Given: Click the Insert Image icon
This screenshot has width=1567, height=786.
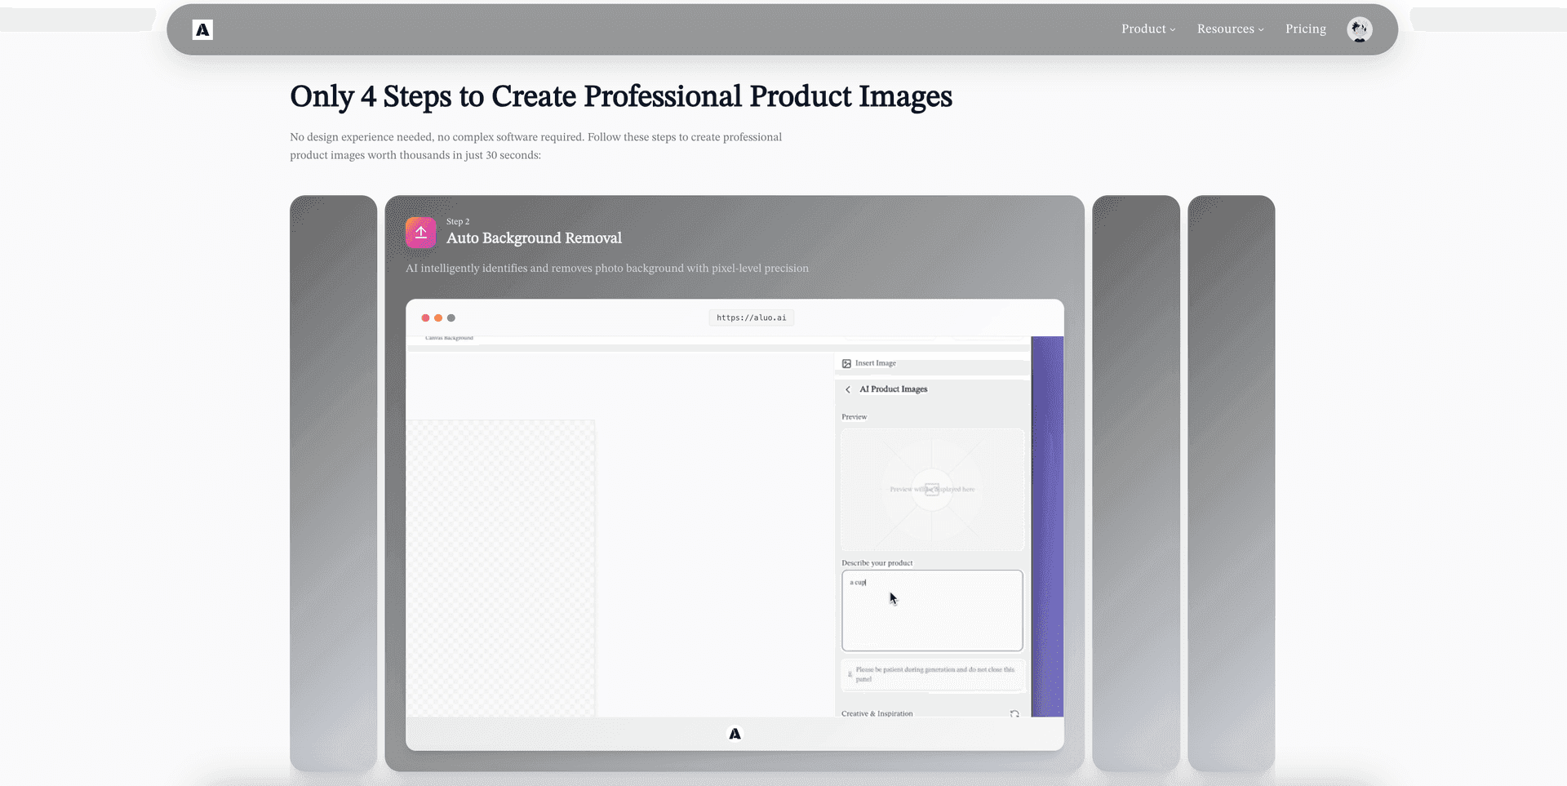Looking at the screenshot, I should click(846, 363).
